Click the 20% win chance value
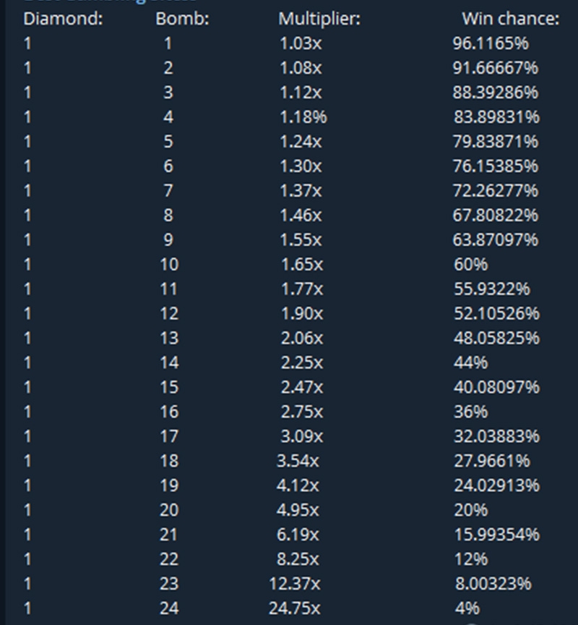Image resolution: width=578 pixels, height=625 pixels. click(x=470, y=510)
